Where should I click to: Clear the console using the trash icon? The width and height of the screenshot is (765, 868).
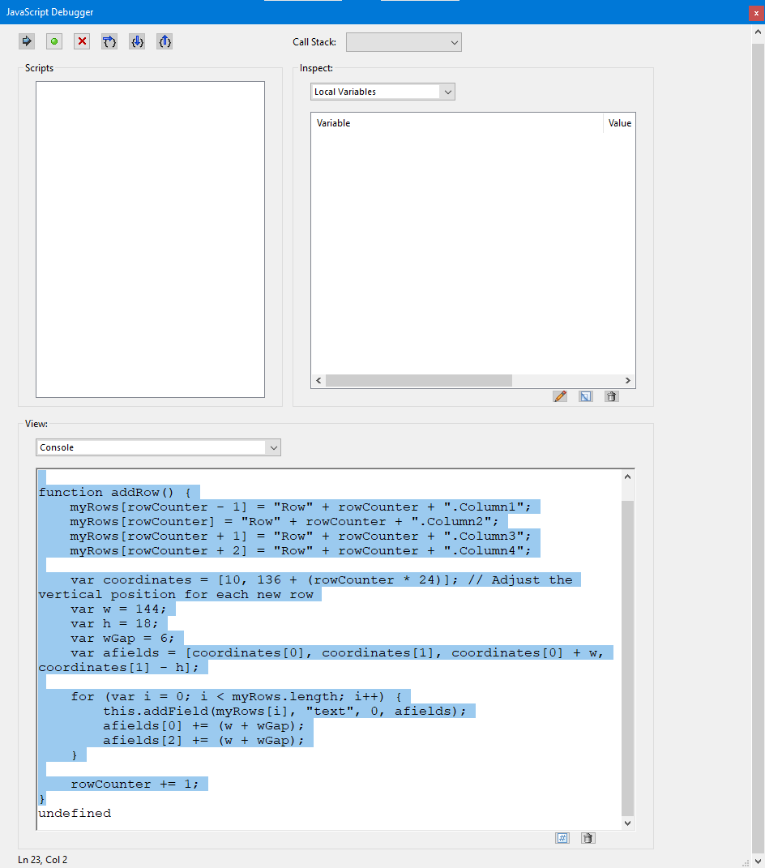(588, 837)
